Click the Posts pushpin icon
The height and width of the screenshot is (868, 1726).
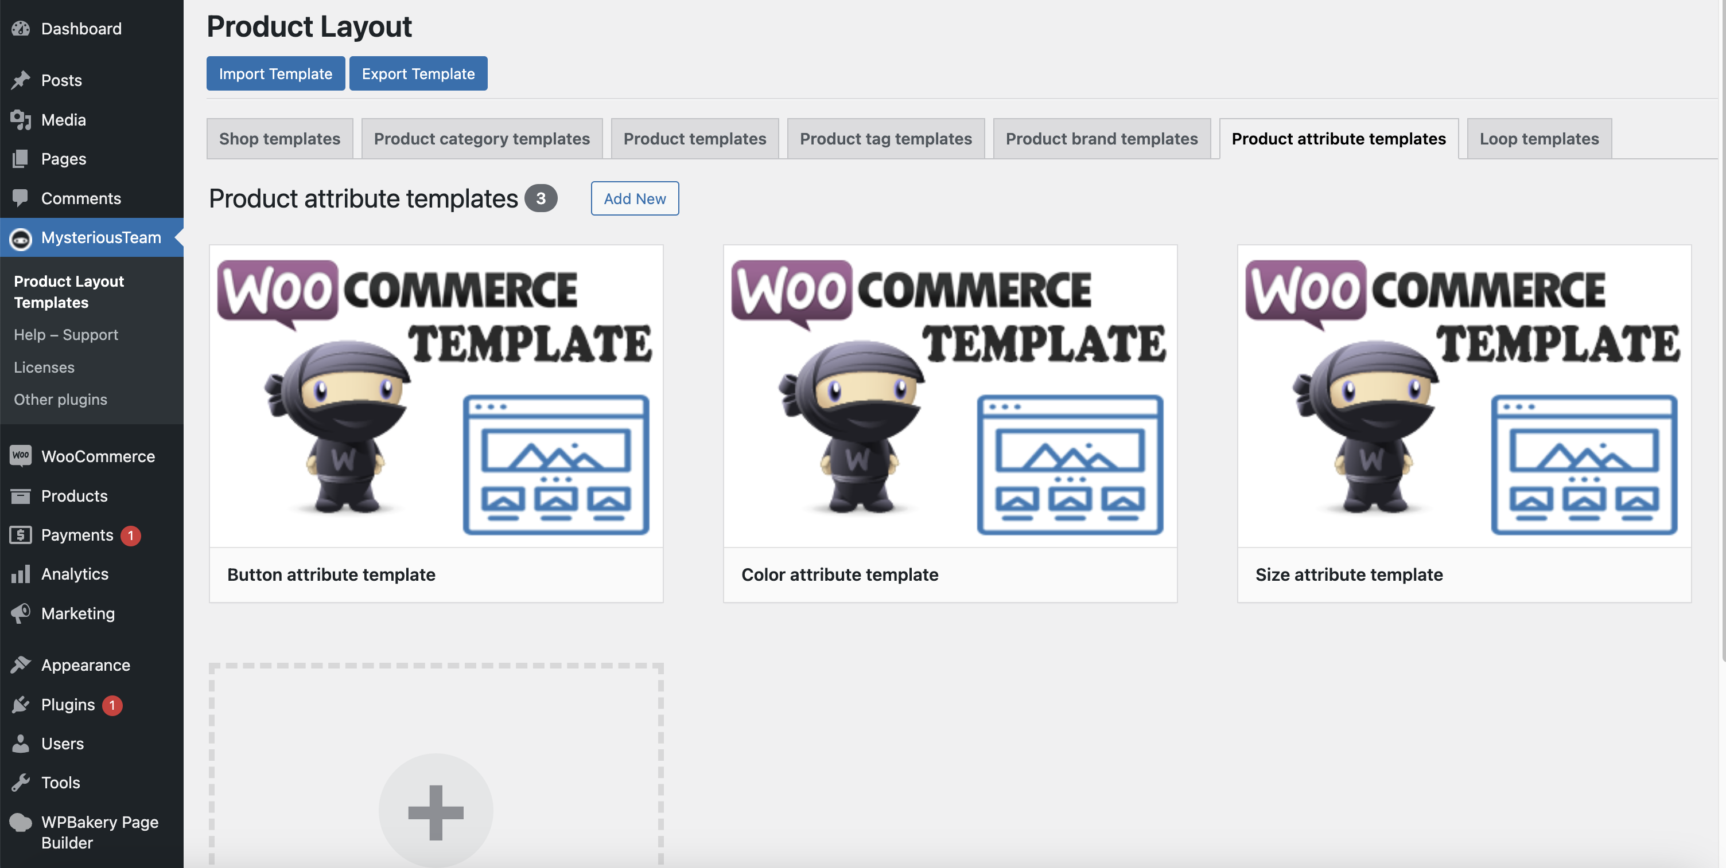point(21,80)
